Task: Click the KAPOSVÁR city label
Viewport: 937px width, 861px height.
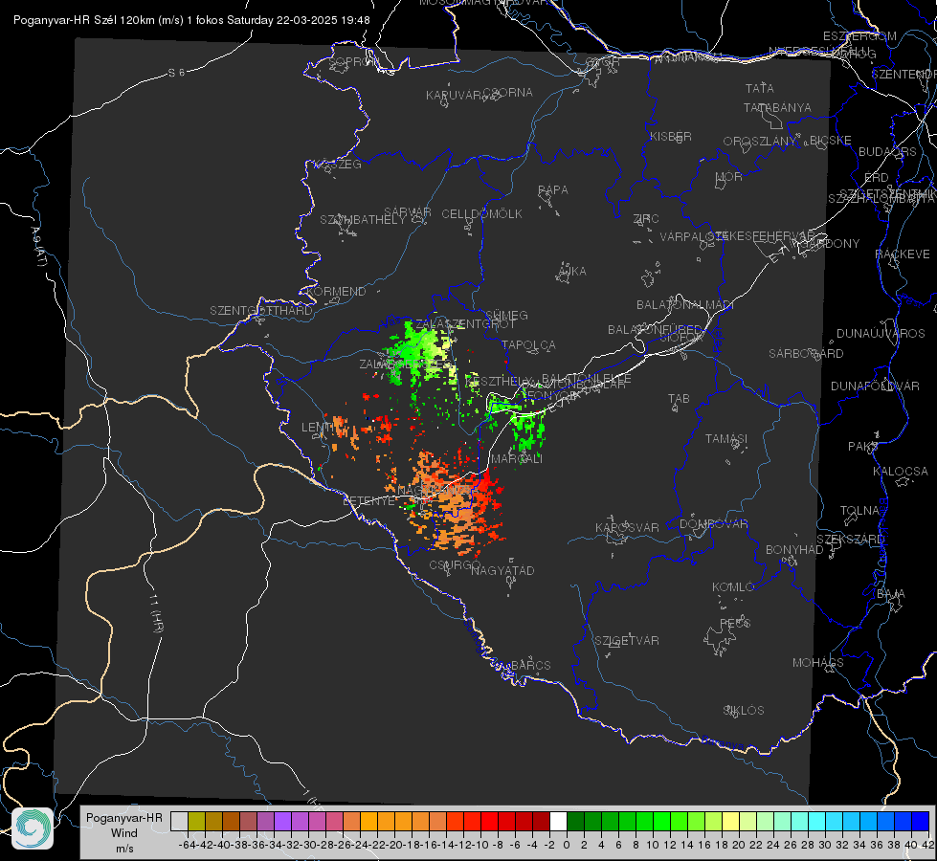Action: point(627,527)
